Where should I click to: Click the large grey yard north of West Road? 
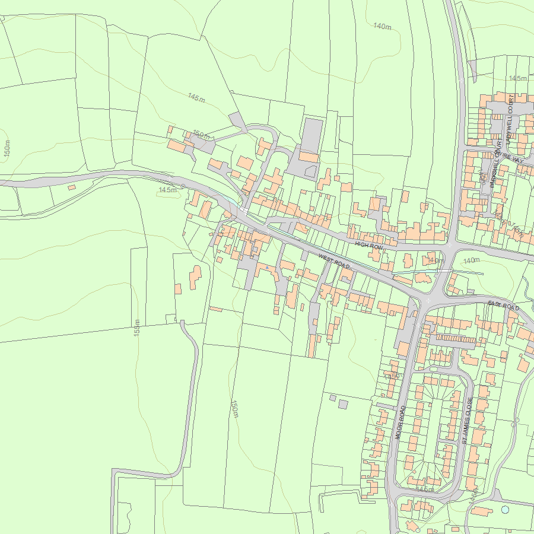(312, 134)
